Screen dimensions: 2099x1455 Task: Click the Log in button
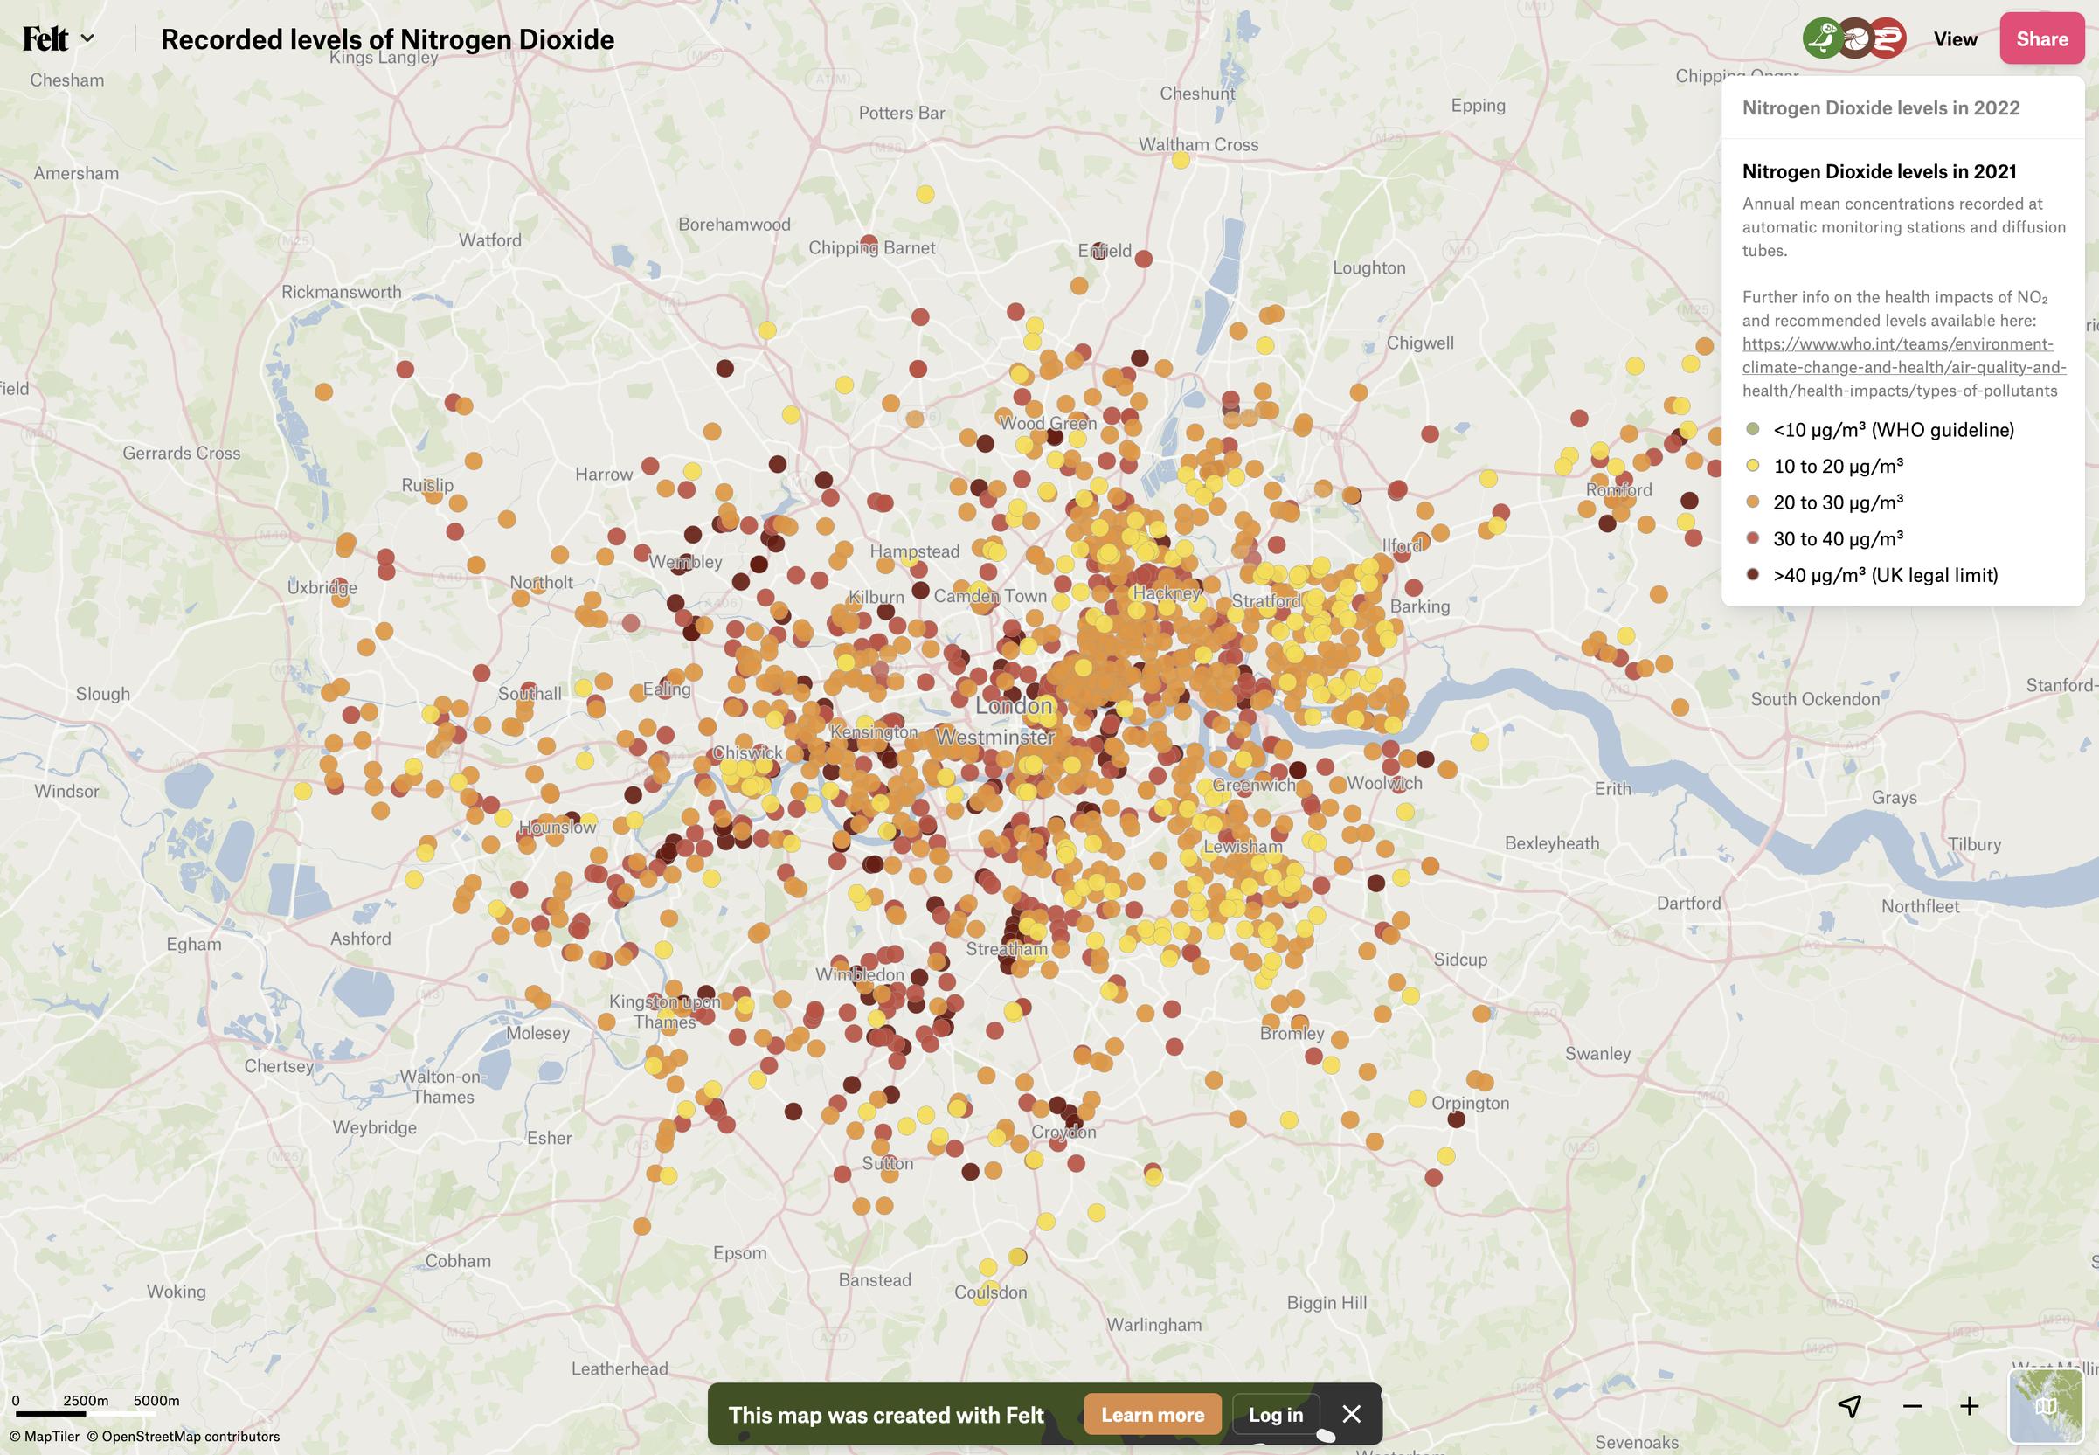point(1276,1415)
